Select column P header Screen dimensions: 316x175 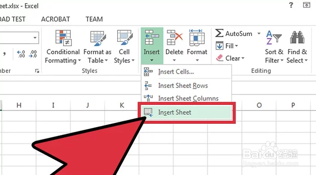293,105
